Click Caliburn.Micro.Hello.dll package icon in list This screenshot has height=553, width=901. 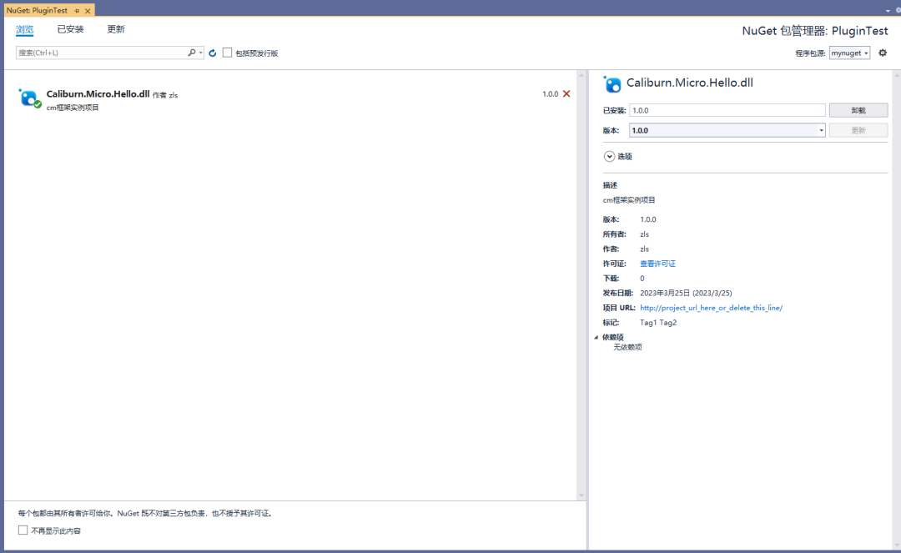pos(28,98)
